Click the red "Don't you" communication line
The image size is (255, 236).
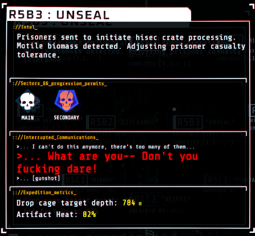click(x=170, y=156)
